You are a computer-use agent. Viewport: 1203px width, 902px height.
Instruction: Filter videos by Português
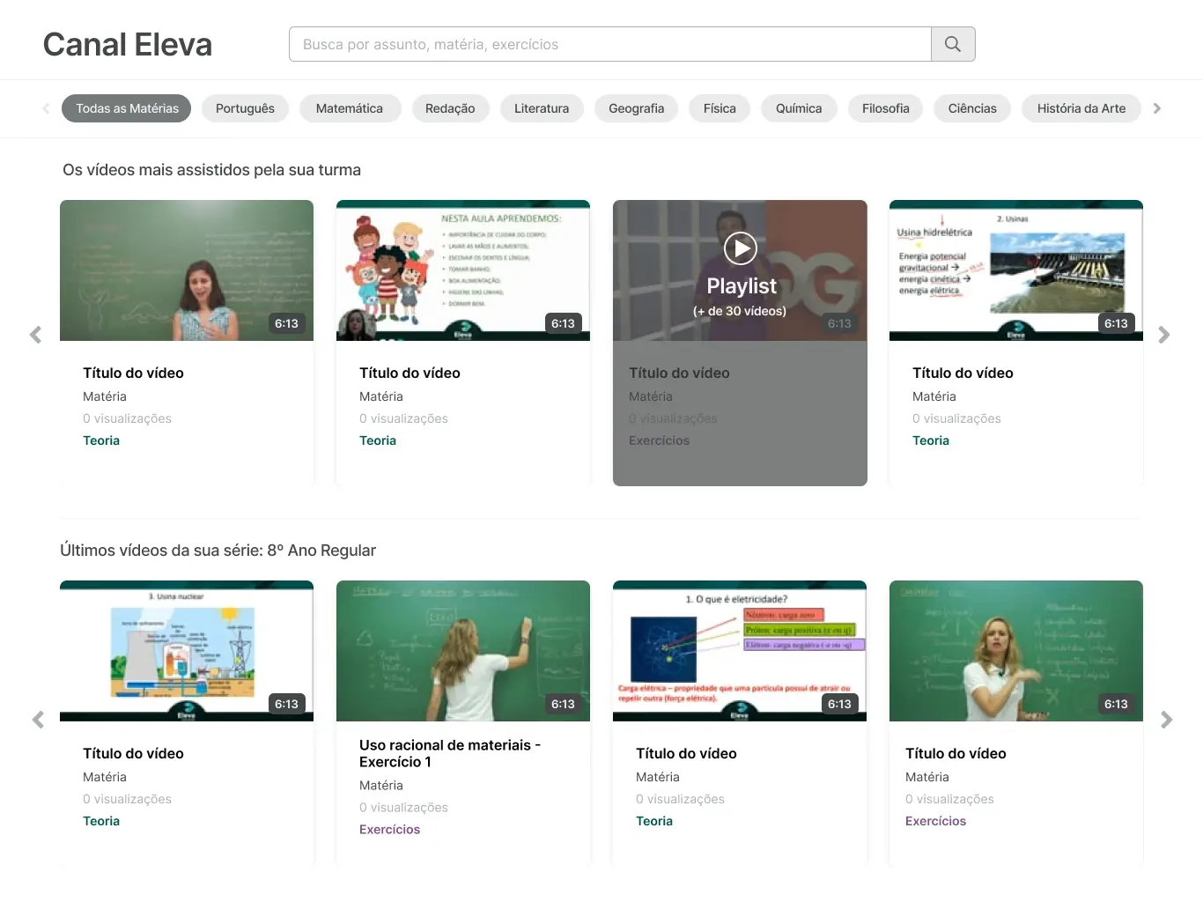click(x=245, y=108)
